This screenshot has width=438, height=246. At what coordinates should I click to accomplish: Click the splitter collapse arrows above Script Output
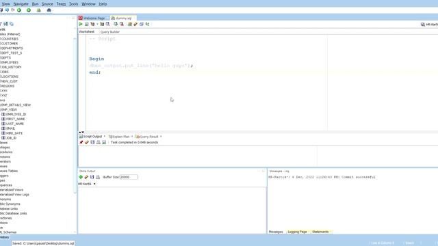tap(81, 132)
